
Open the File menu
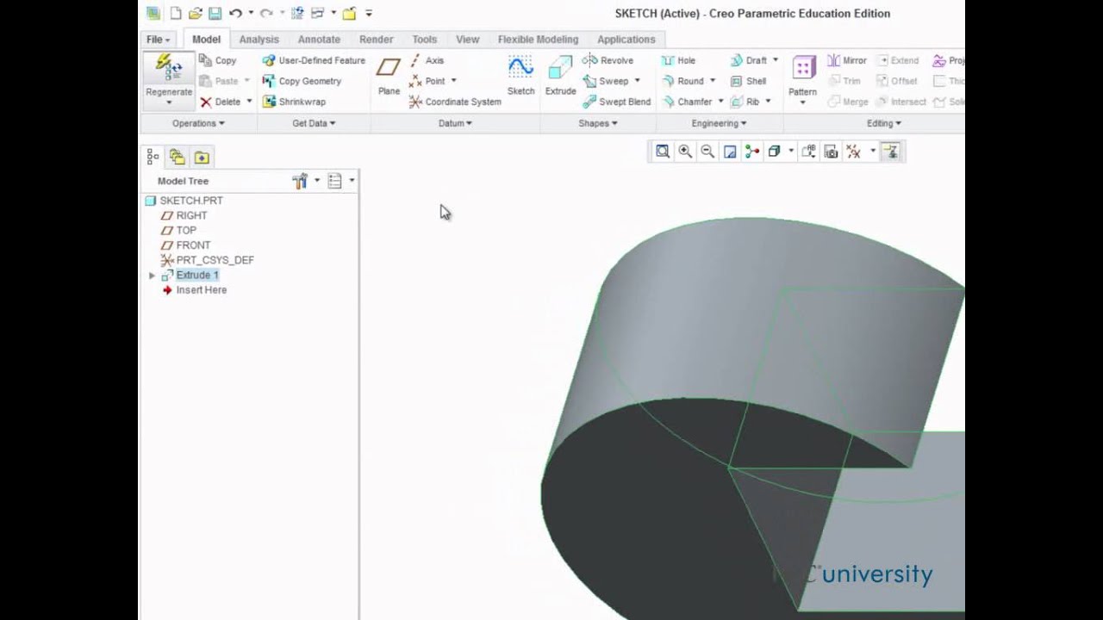[159, 40]
